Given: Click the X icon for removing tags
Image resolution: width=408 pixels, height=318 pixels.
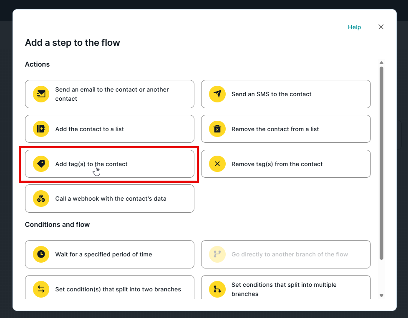Looking at the screenshot, I should (x=217, y=164).
